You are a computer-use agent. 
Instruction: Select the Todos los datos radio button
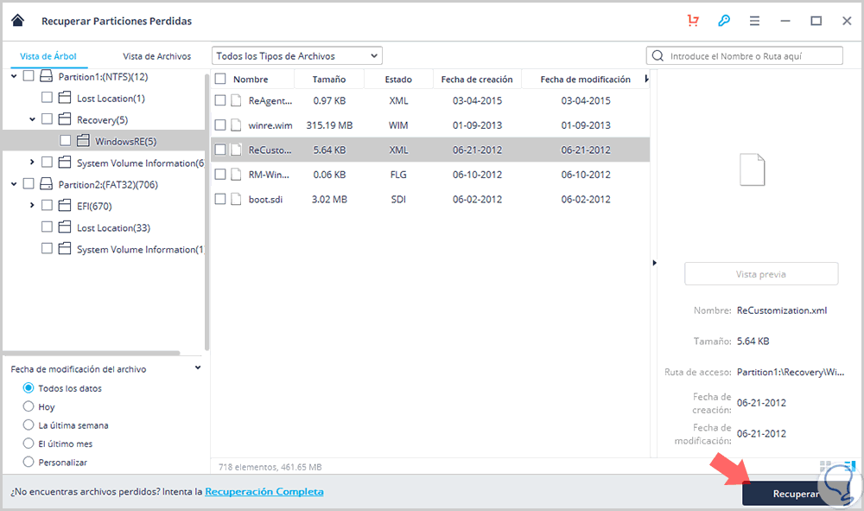pos(29,388)
